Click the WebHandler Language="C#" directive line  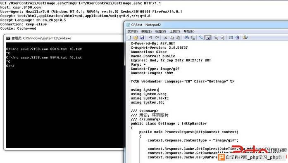tap(182, 81)
